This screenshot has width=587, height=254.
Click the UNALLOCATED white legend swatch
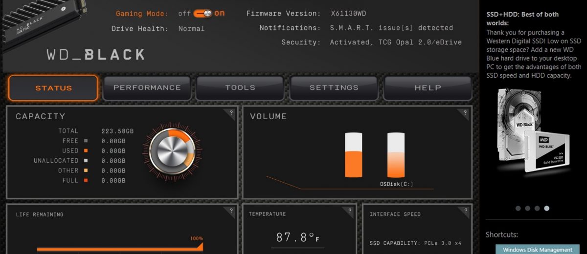(x=86, y=160)
